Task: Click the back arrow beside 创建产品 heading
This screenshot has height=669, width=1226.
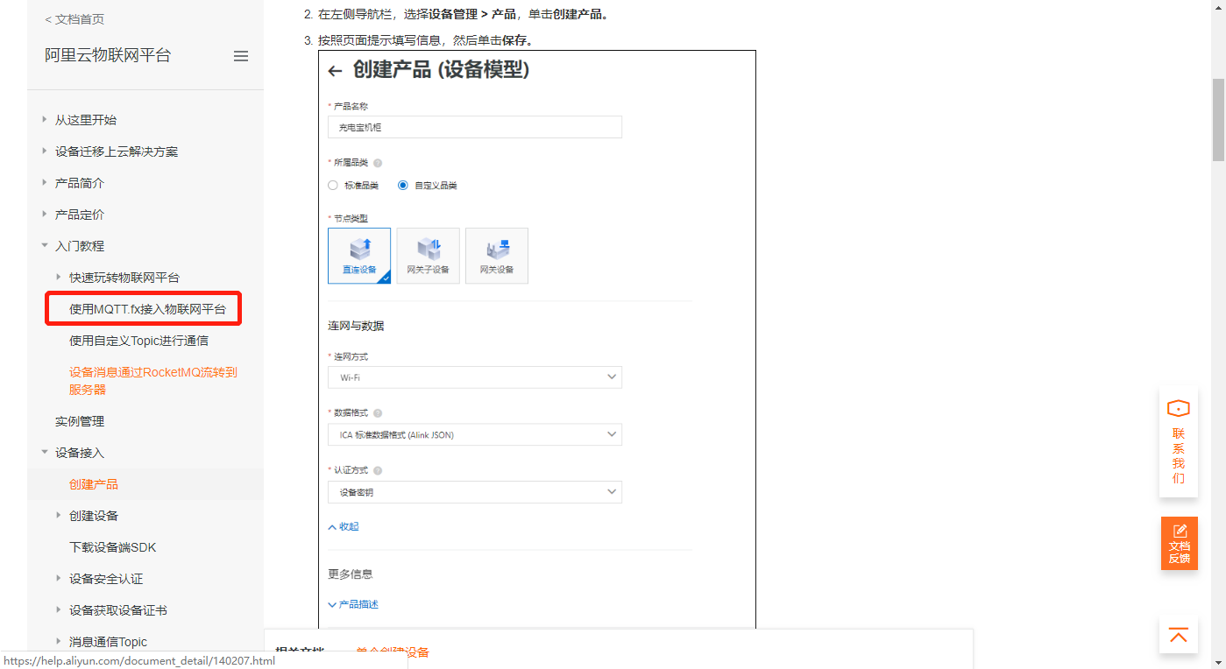Action: 334,71
